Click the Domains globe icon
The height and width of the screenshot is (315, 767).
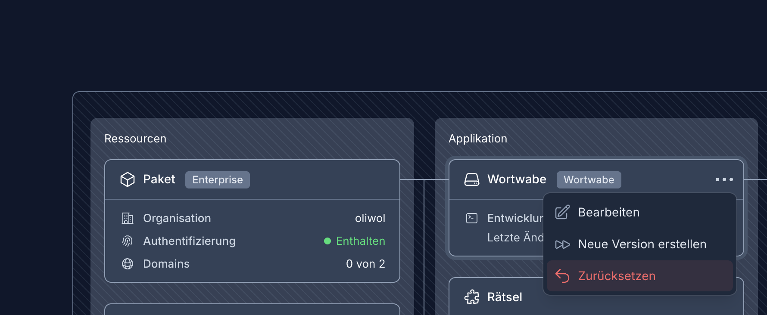pyautogui.click(x=128, y=264)
